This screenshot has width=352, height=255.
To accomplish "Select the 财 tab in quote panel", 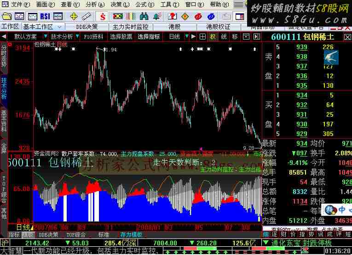I will 283,234.
